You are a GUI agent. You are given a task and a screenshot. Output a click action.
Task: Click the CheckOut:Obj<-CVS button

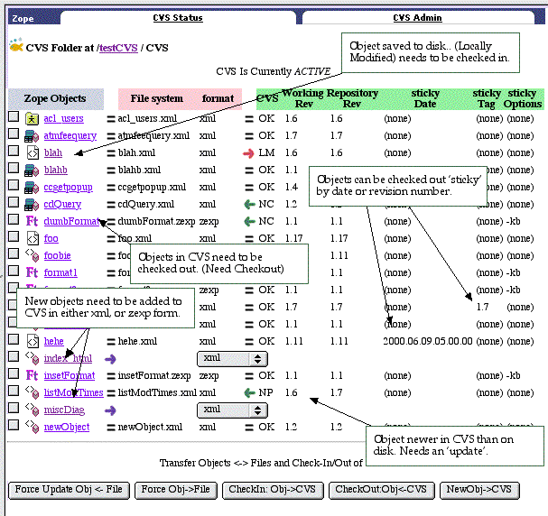(x=382, y=490)
